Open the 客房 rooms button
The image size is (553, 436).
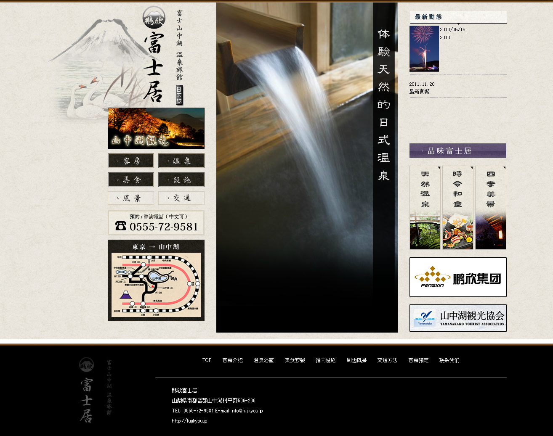click(x=131, y=161)
